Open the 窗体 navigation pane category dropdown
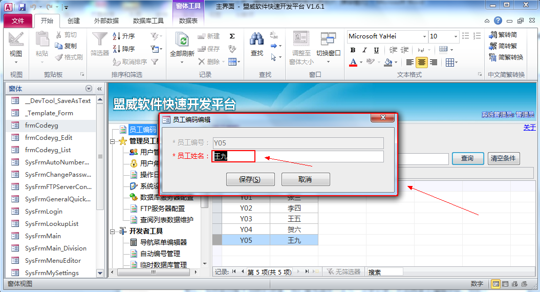The width and height of the screenshot is (540, 292). click(89, 89)
